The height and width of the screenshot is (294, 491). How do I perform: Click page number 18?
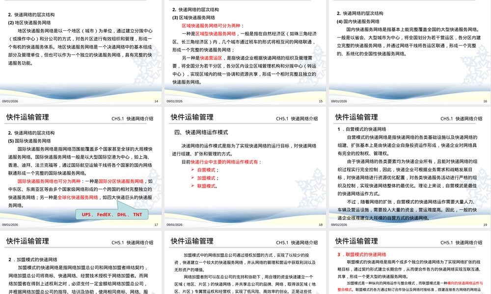click(321, 224)
